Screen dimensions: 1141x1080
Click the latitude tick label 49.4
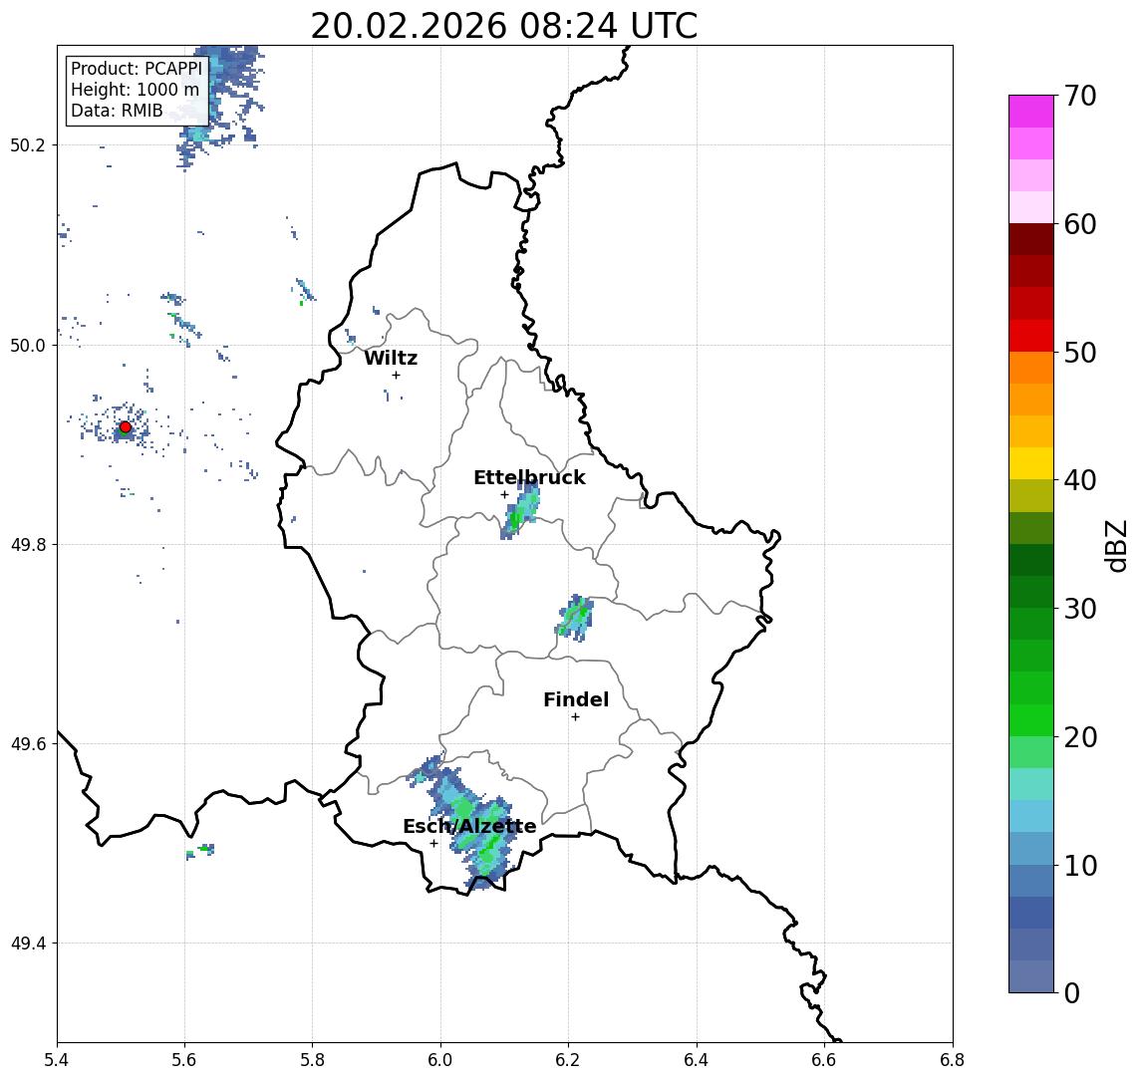[x=28, y=944]
